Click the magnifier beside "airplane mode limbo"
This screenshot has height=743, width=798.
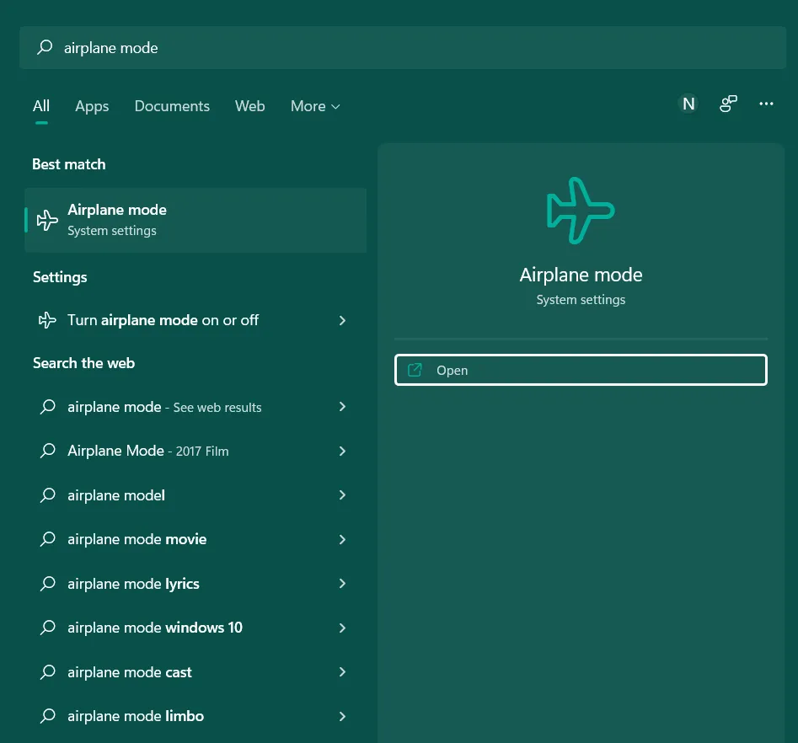point(47,715)
